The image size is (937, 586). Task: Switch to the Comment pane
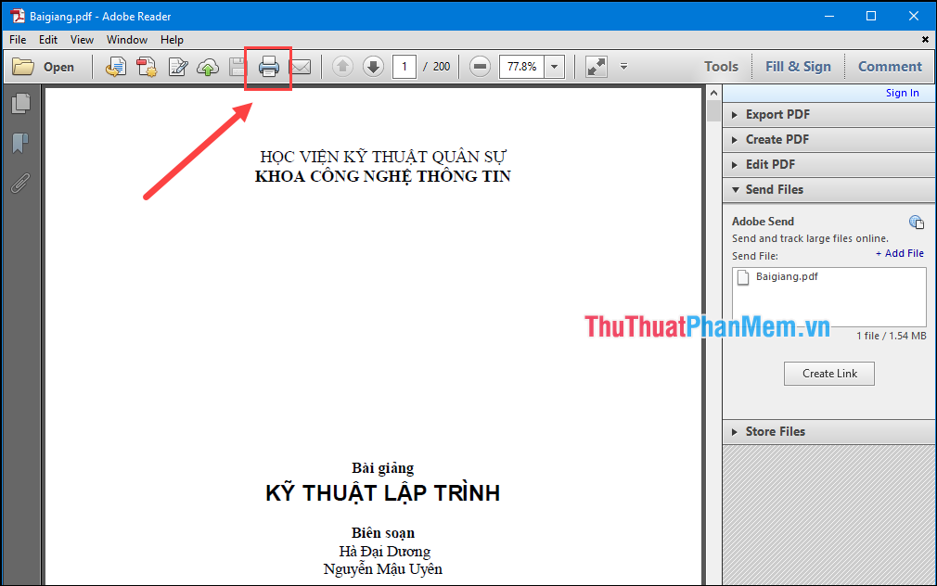[x=890, y=67]
